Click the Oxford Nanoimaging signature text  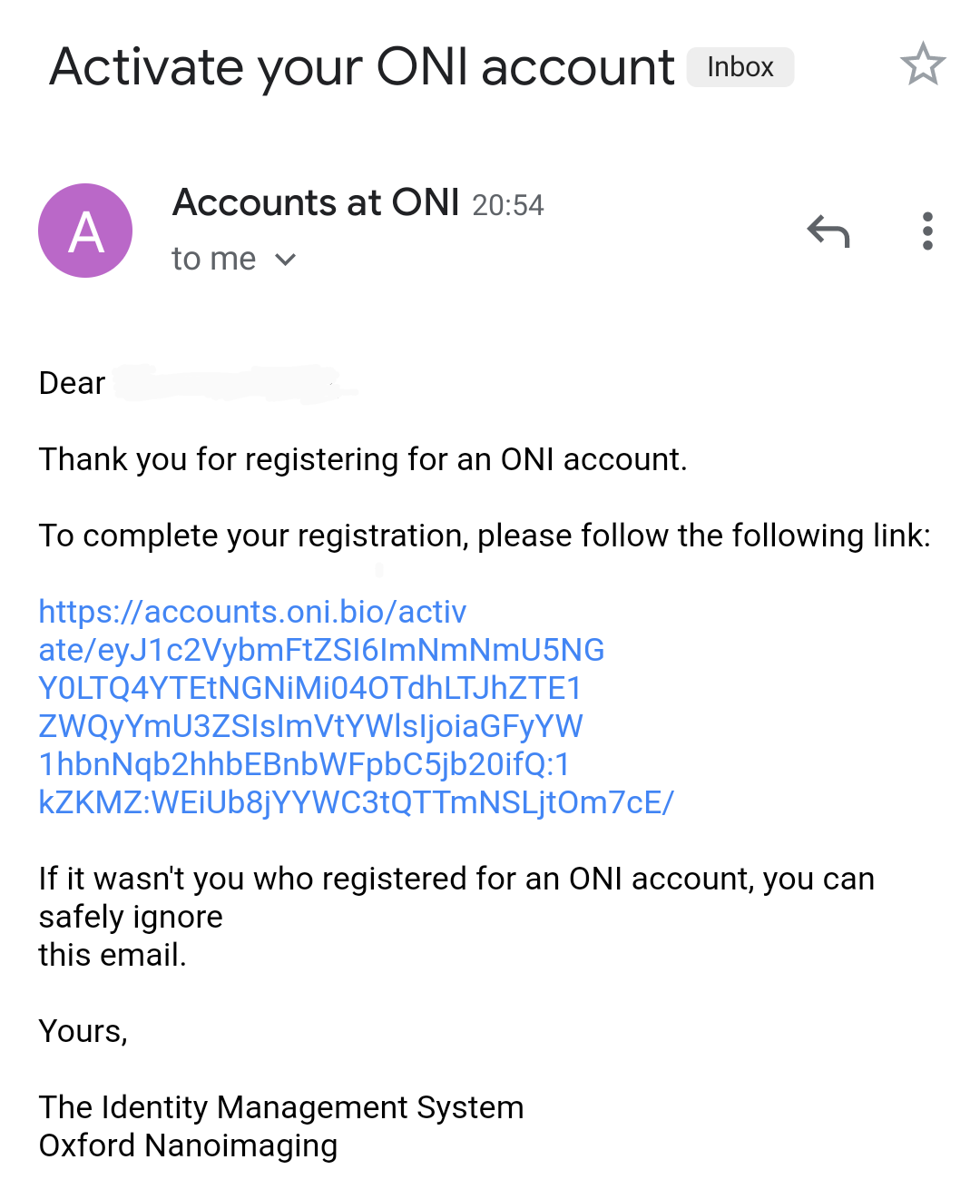coord(188,1145)
